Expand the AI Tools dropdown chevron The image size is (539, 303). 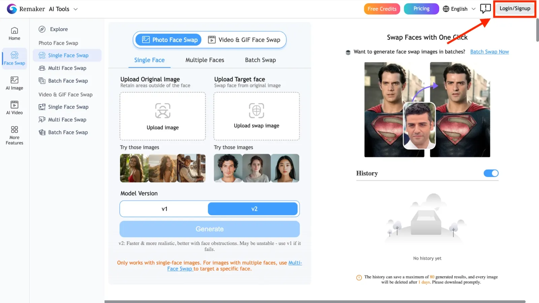pos(76,9)
